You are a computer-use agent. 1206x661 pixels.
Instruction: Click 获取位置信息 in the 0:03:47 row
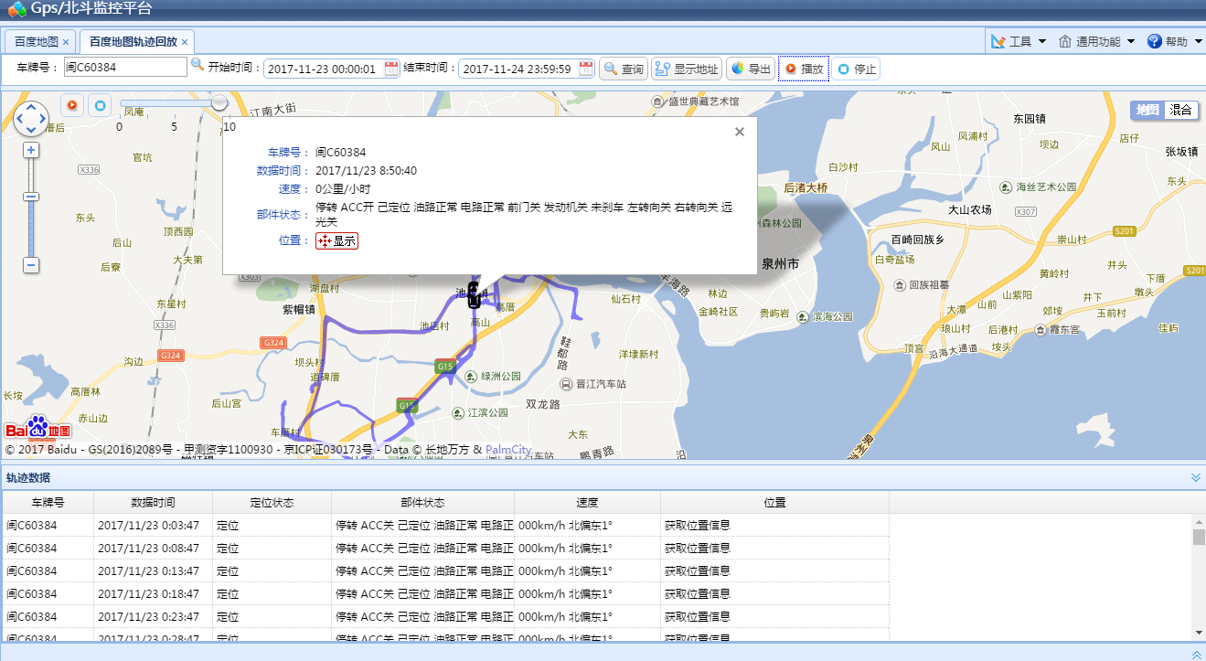(x=698, y=525)
